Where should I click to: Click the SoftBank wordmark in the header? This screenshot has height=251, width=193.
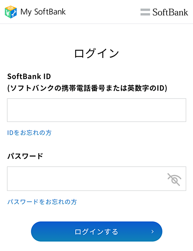[x=170, y=12]
